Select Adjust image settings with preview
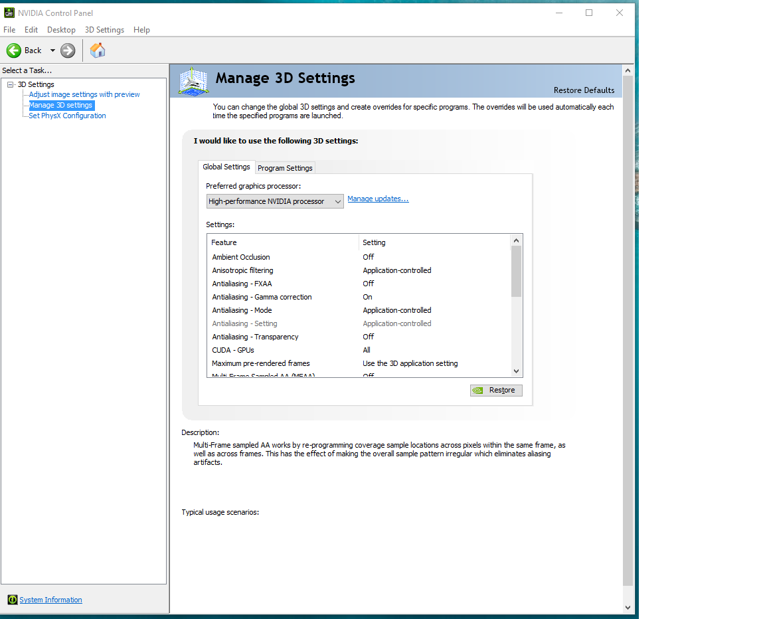 84,94
